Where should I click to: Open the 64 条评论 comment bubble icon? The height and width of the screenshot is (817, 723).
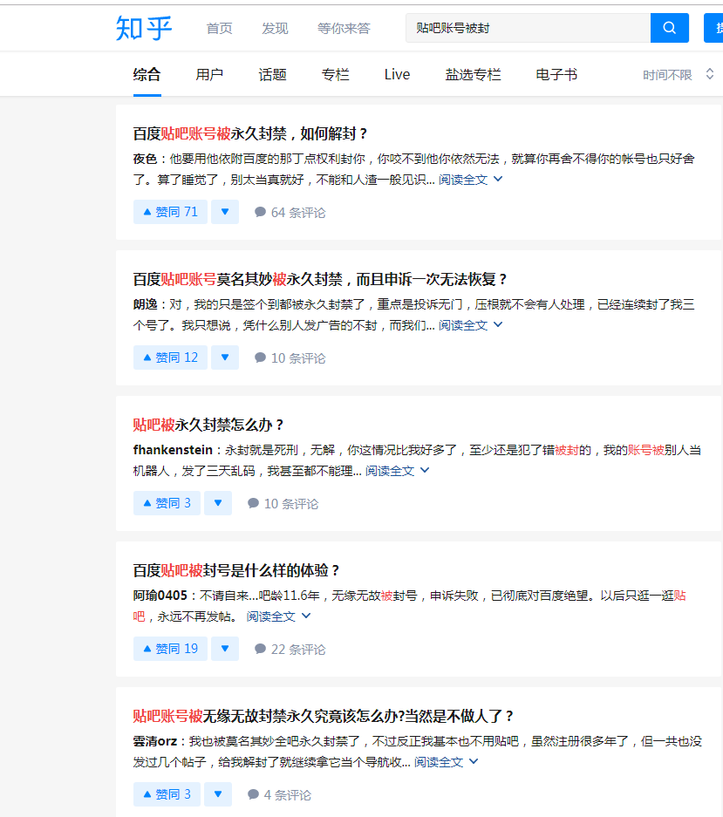(x=260, y=211)
